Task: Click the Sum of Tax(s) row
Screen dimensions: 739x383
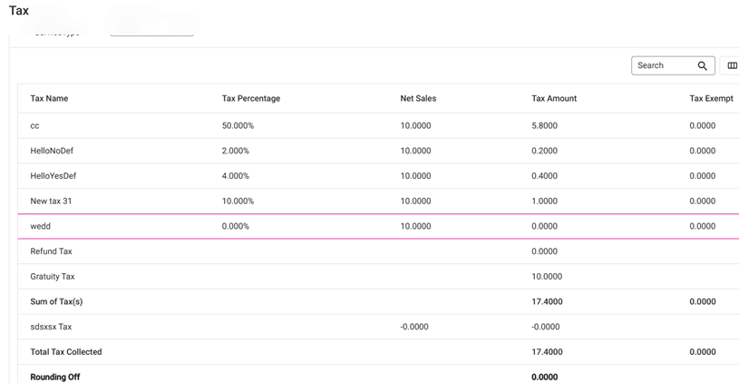Action: pos(56,302)
